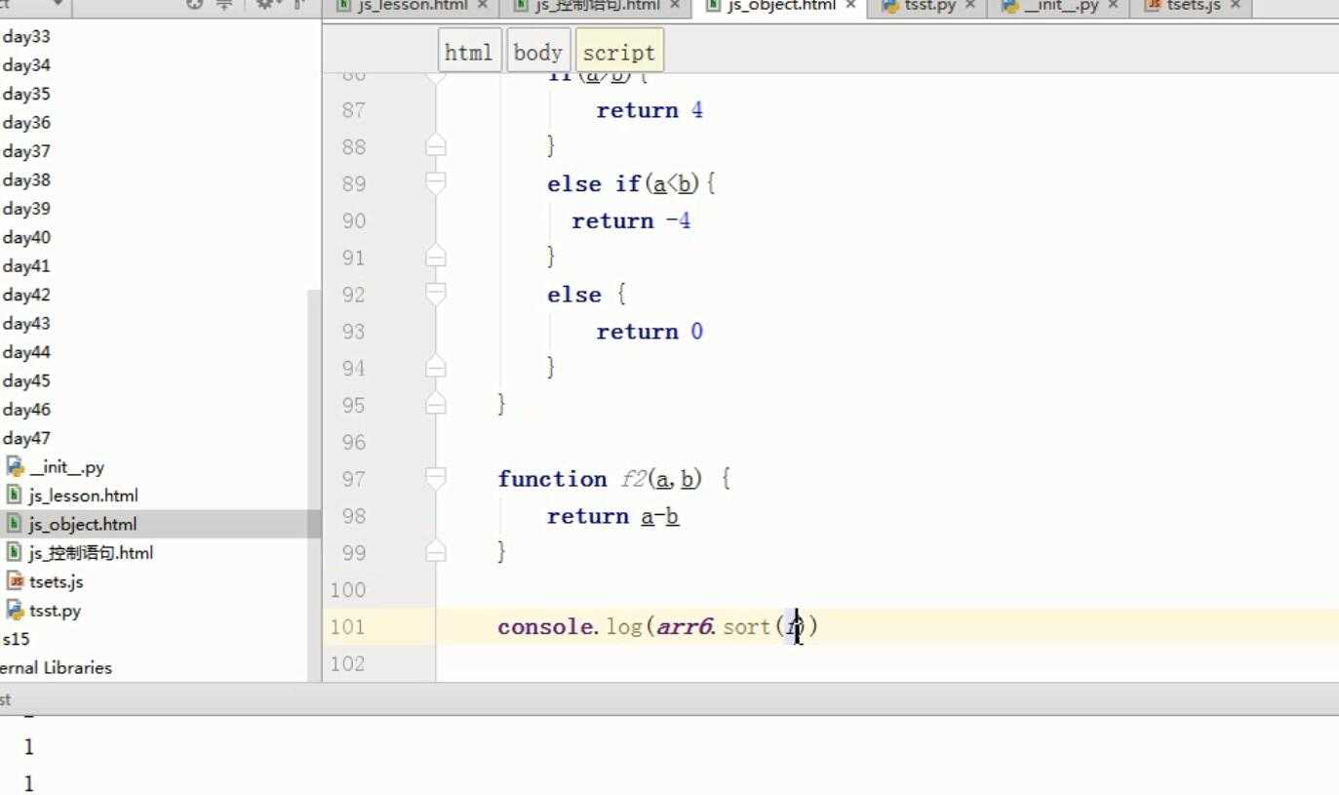Screen dimensions: 1339x795
Task: Open js_lesson.html from the project tree
Action: (84, 496)
